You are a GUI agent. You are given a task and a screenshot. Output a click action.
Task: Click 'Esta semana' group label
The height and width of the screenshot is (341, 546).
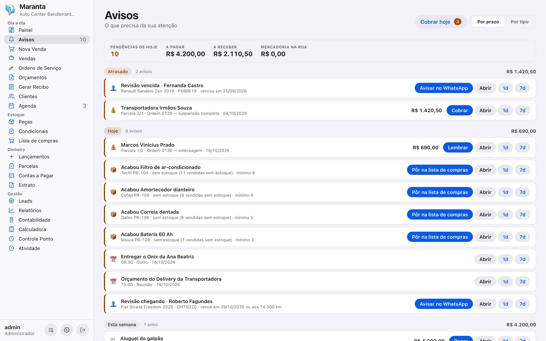pyautogui.click(x=122, y=324)
